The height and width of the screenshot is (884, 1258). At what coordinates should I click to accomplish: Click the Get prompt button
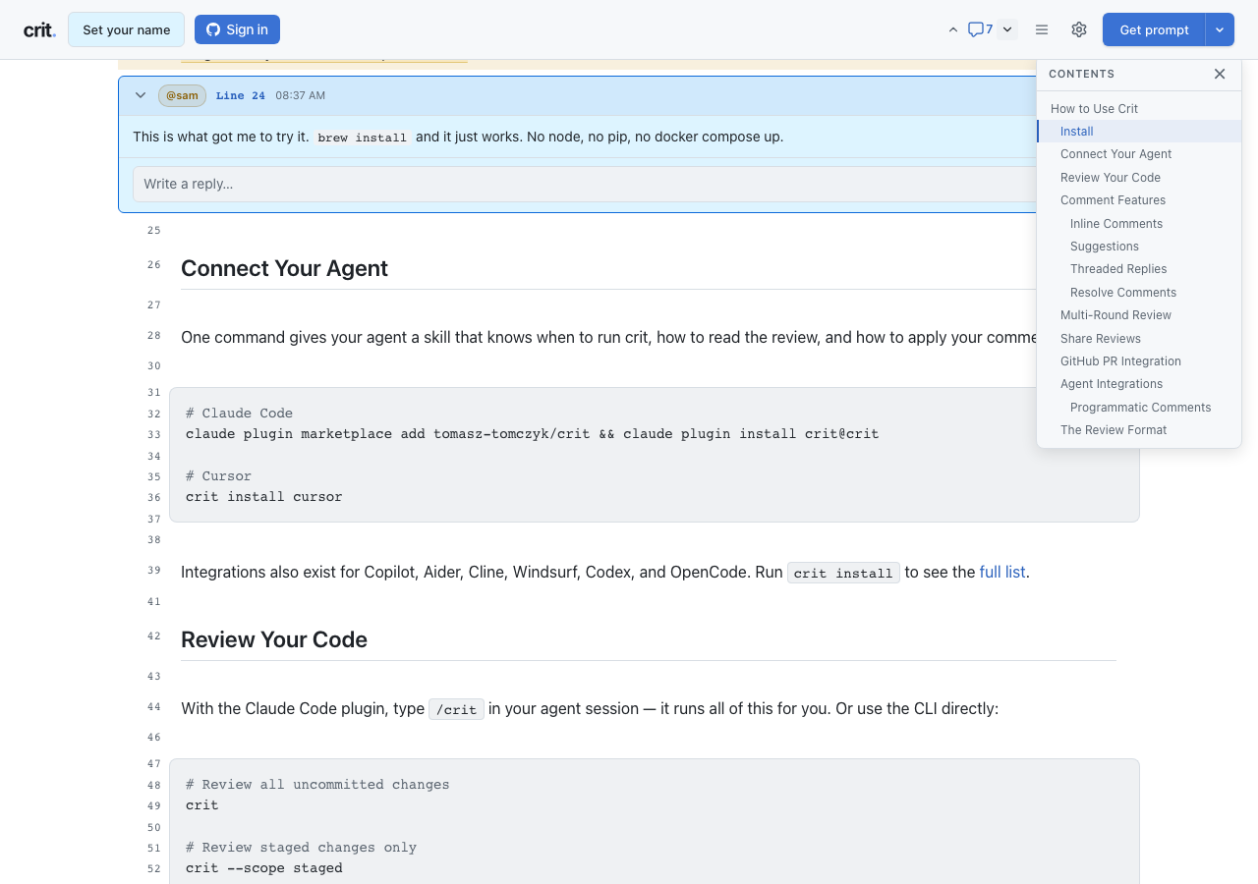pos(1154,29)
